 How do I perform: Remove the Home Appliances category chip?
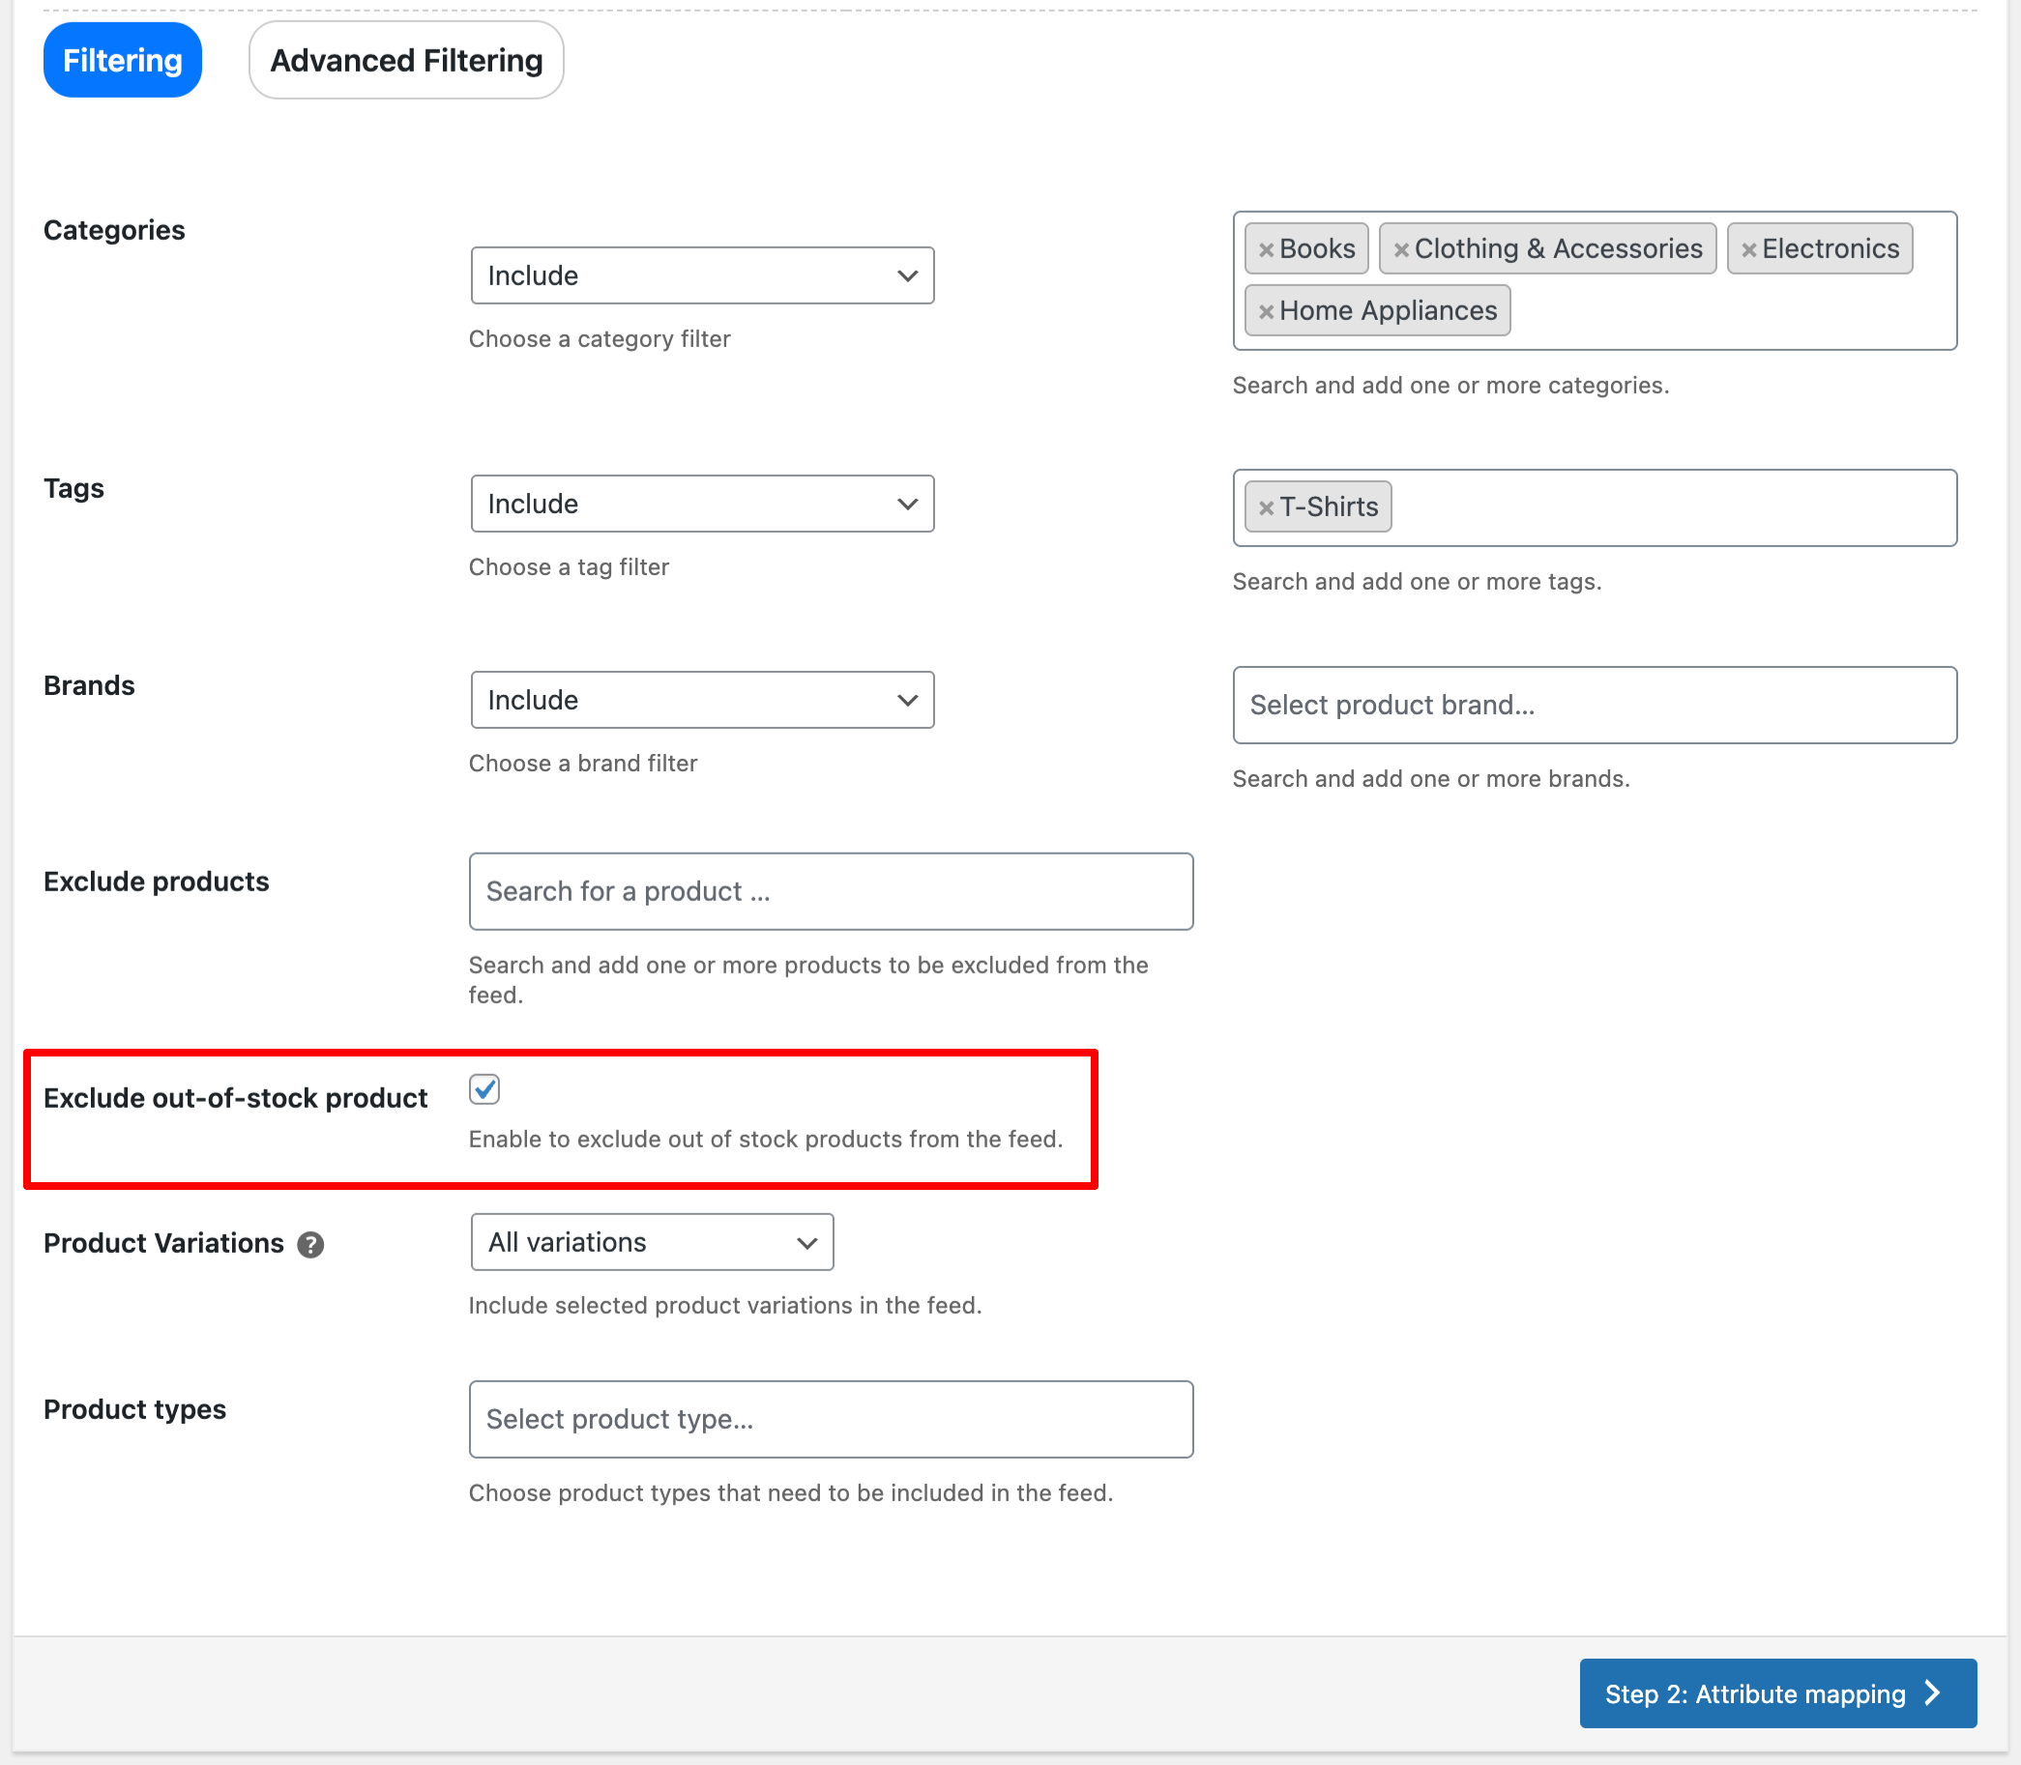coord(1266,310)
